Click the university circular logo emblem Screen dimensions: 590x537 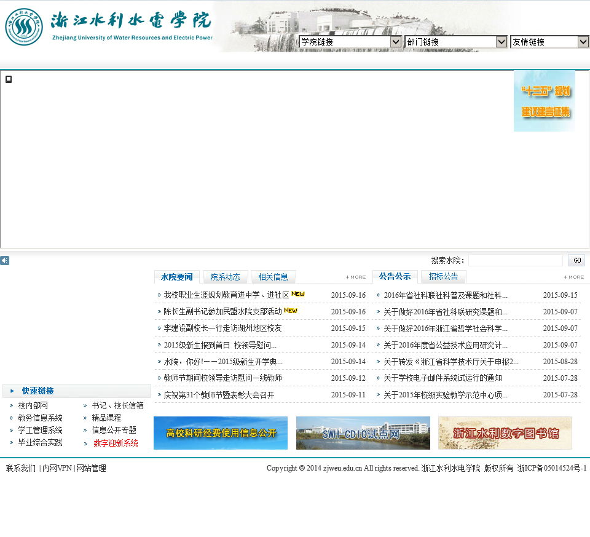coord(24,27)
